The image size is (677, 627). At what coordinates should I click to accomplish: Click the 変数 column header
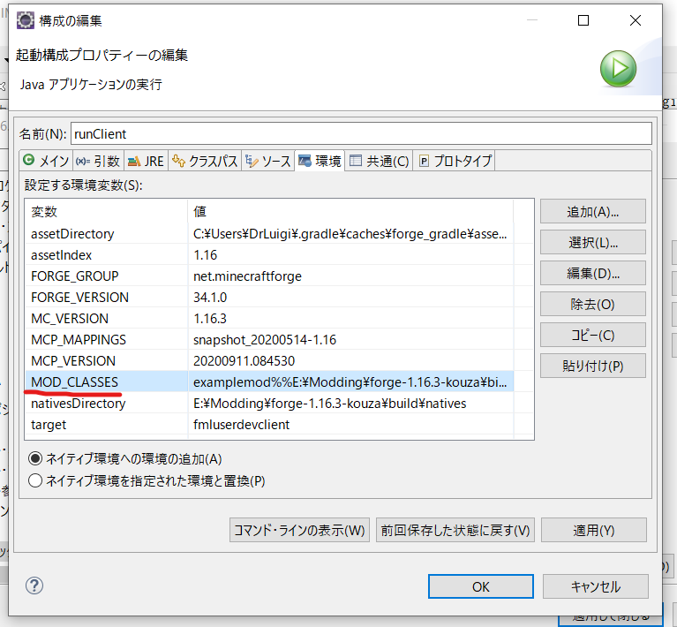coord(107,211)
